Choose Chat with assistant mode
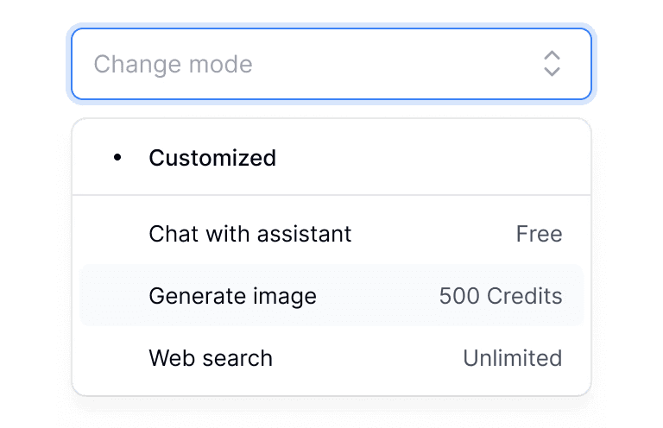Image resolution: width=663 pixels, height=428 pixels. pos(331,234)
